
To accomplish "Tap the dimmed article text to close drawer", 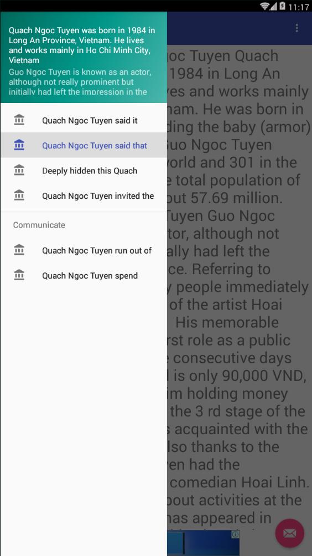I will 239,284.
